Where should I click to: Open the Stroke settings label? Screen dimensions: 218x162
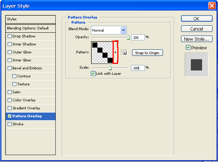[18, 124]
